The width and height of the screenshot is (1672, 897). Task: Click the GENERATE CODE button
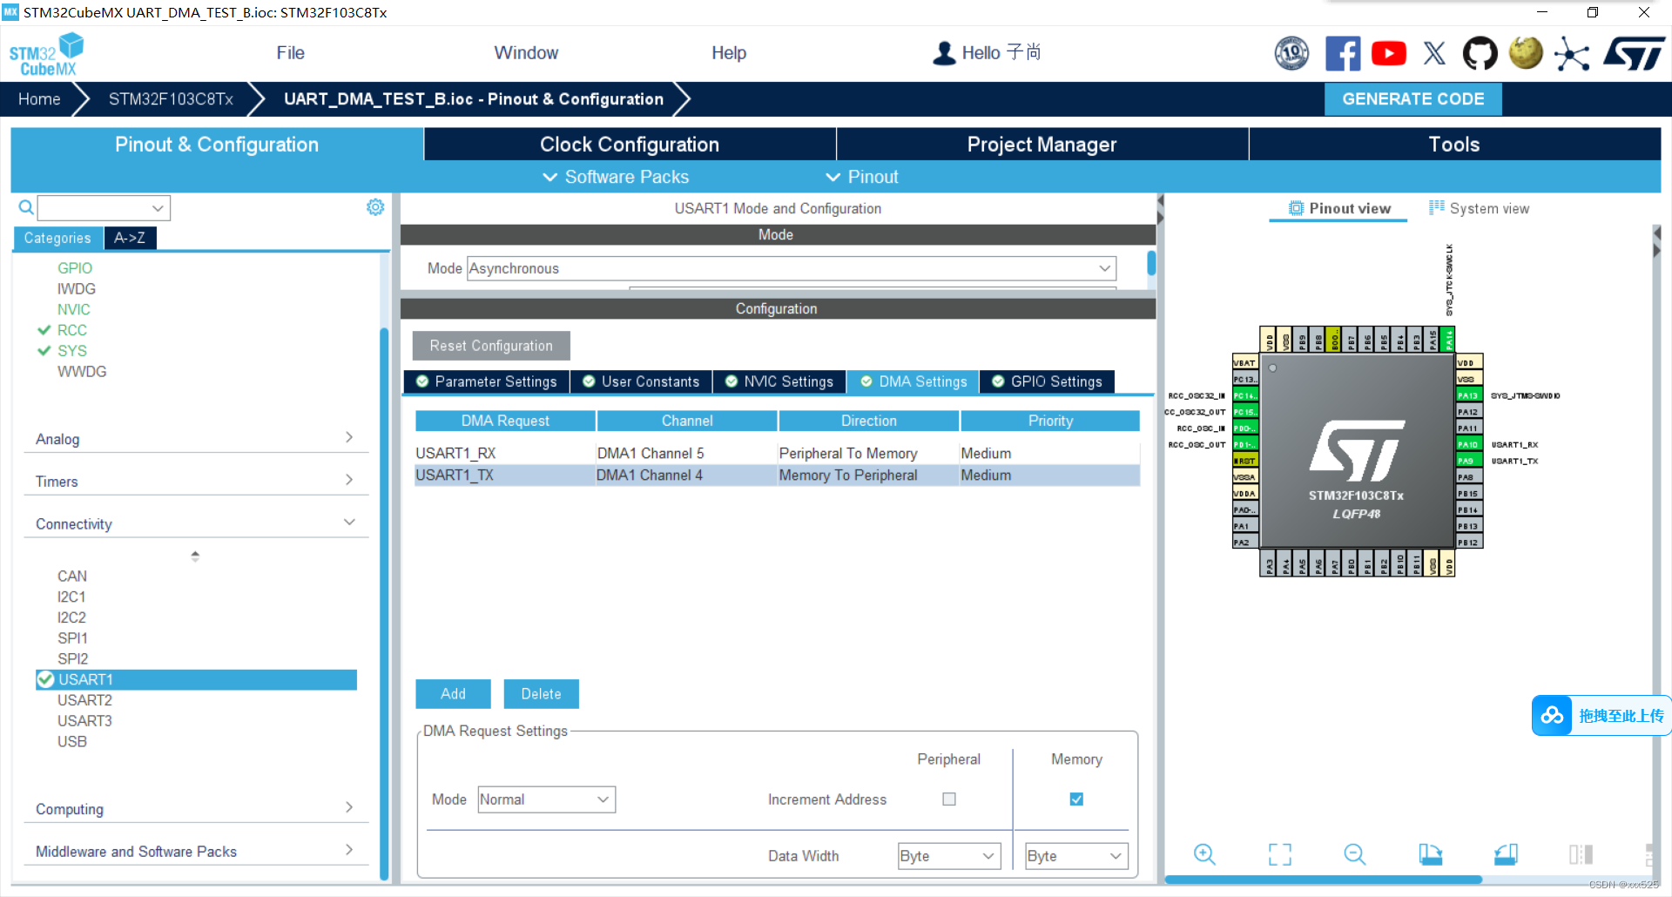coord(1412,99)
